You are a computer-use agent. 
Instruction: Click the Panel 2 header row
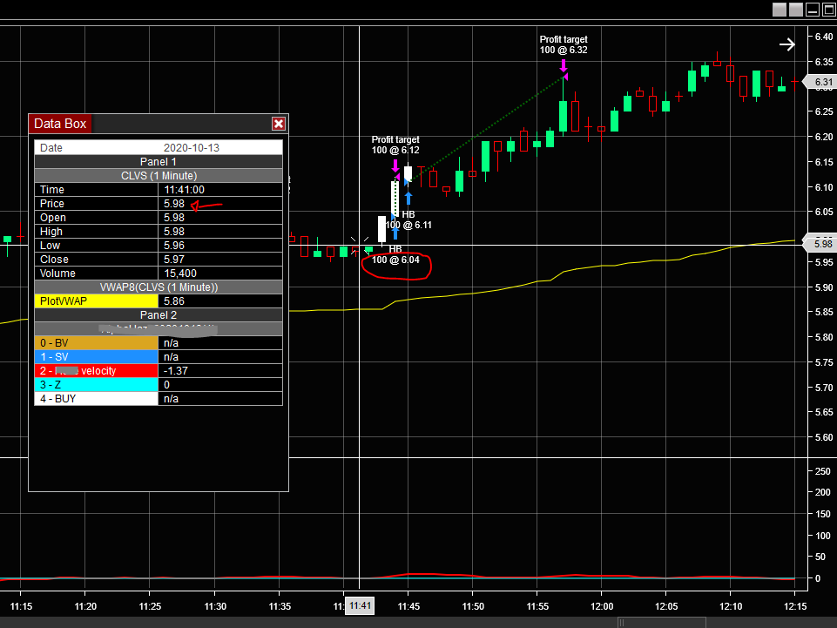pyautogui.click(x=159, y=315)
